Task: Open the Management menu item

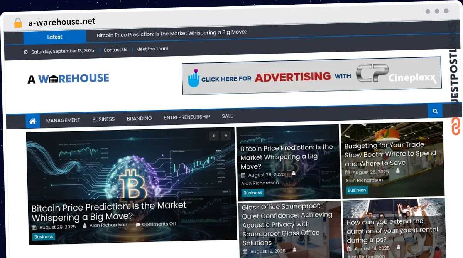Action: pyautogui.click(x=63, y=120)
